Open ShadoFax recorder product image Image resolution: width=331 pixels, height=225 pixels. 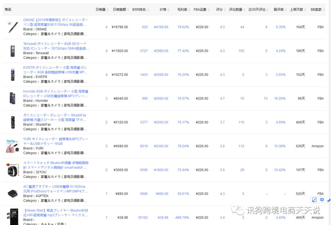click(x=13, y=122)
